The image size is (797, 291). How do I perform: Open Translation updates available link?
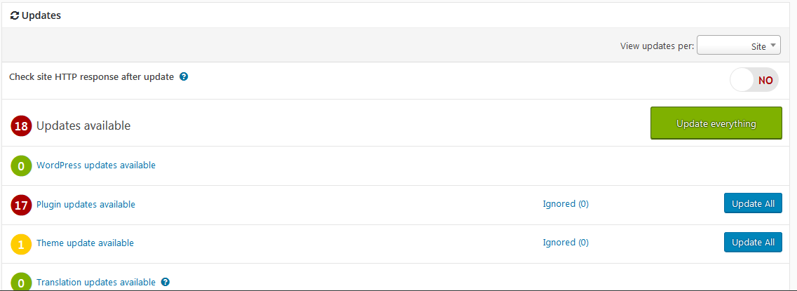coord(96,282)
